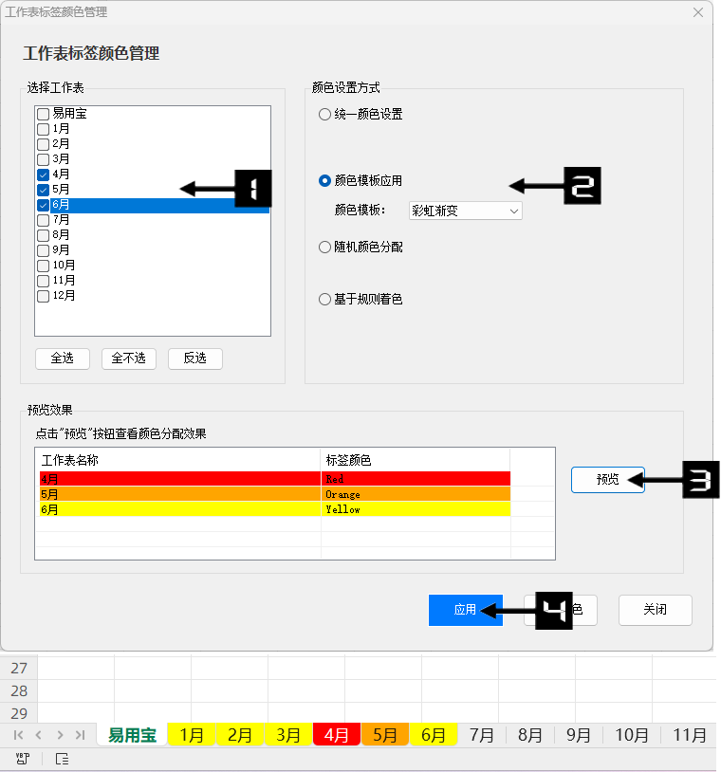721x772 pixels.
Task: Check the 7月 worksheet checkbox
Action: (44, 220)
